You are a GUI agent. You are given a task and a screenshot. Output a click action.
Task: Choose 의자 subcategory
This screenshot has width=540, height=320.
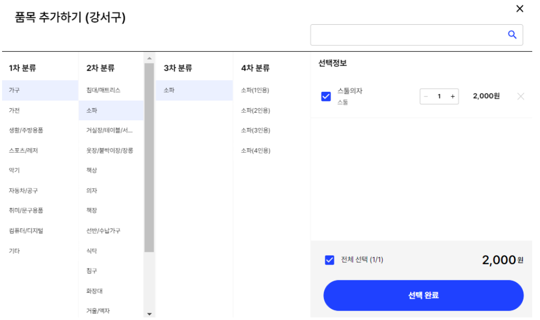(x=111, y=191)
